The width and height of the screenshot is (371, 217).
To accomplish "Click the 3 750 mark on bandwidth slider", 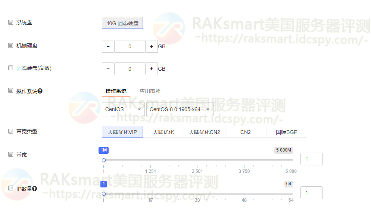I will [x=244, y=171].
